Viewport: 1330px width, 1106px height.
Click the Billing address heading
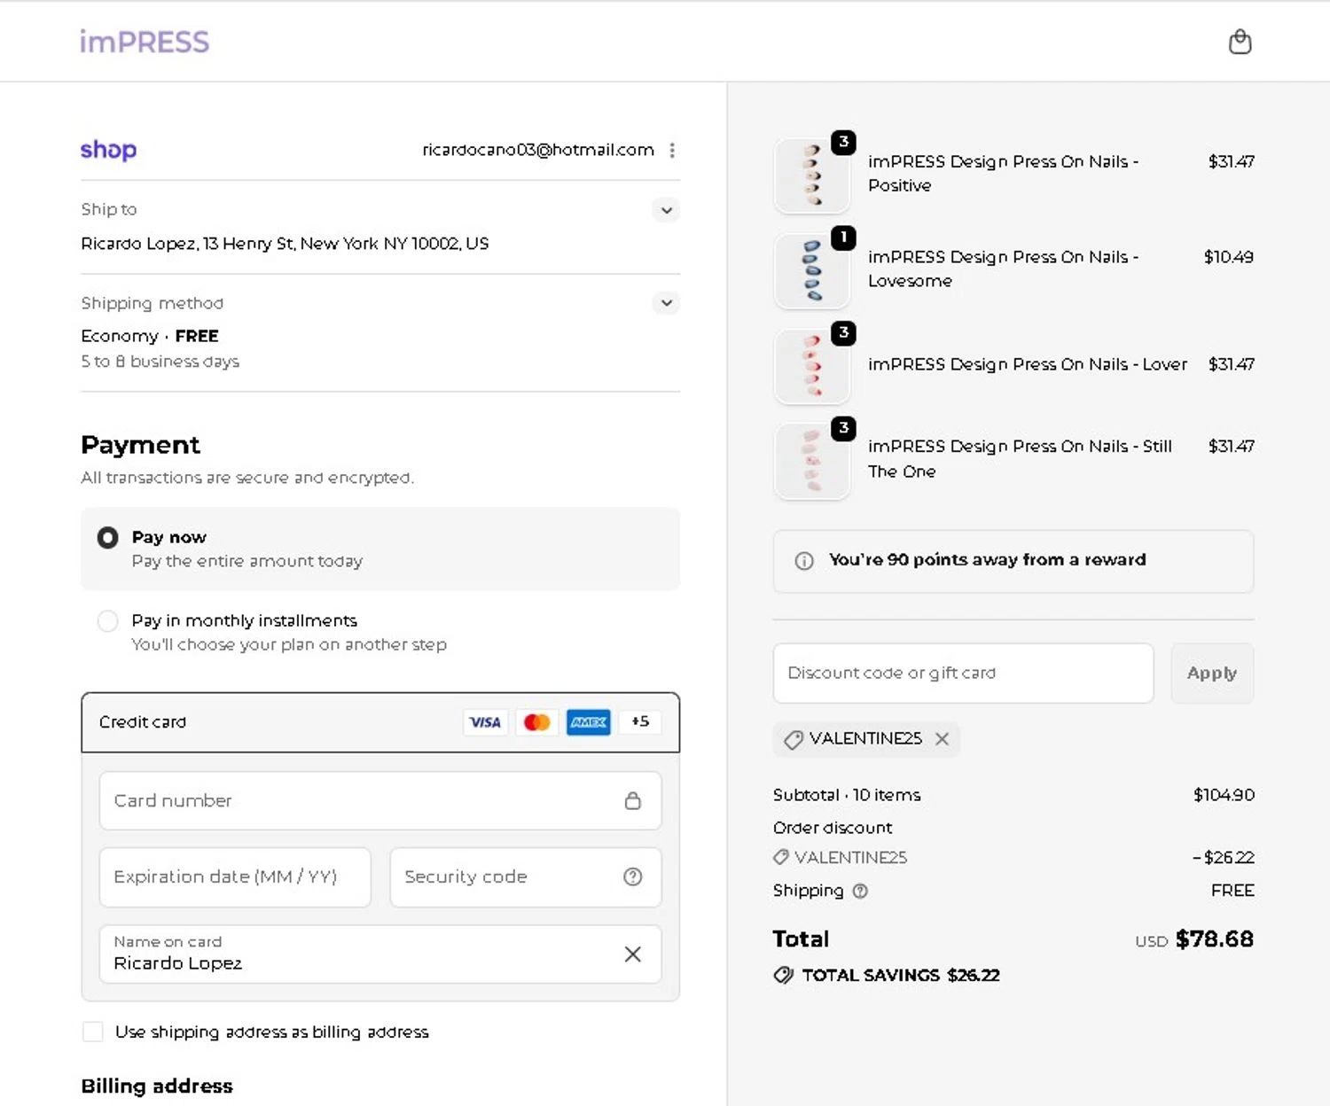[157, 1087]
